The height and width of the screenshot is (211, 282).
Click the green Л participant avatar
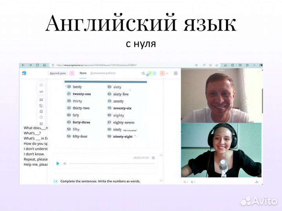(x=150, y=73)
